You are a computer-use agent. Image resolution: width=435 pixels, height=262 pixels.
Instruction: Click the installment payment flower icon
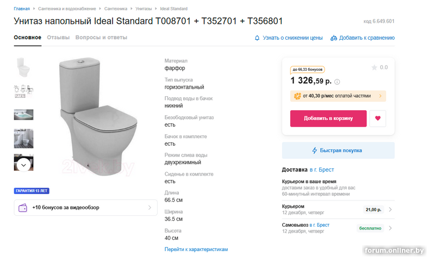[296, 96]
